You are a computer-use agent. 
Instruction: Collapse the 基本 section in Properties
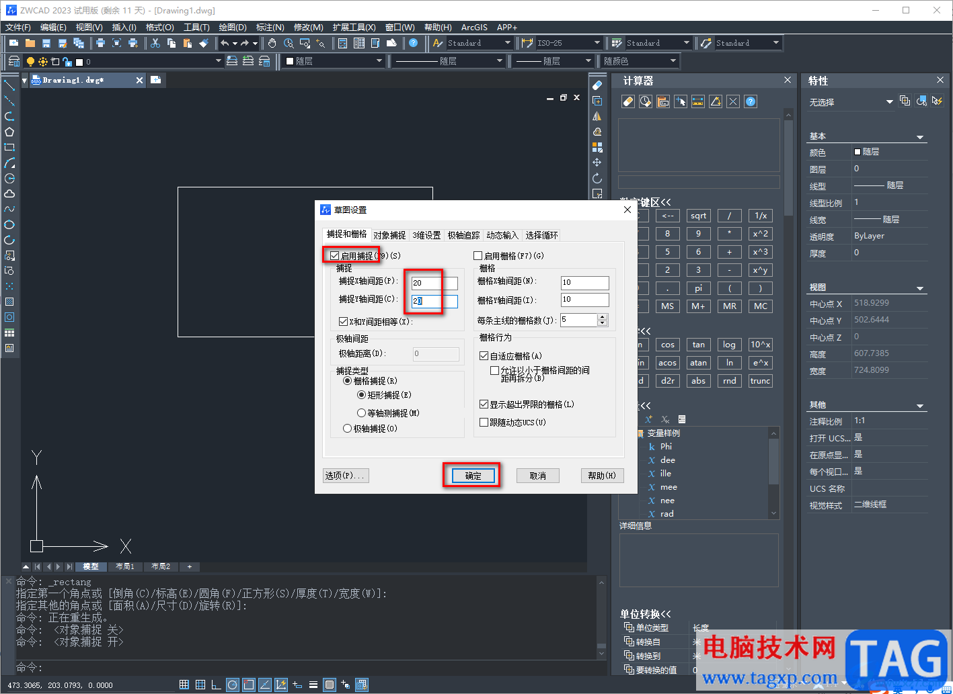pyautogui.click(x=920, y=137)
